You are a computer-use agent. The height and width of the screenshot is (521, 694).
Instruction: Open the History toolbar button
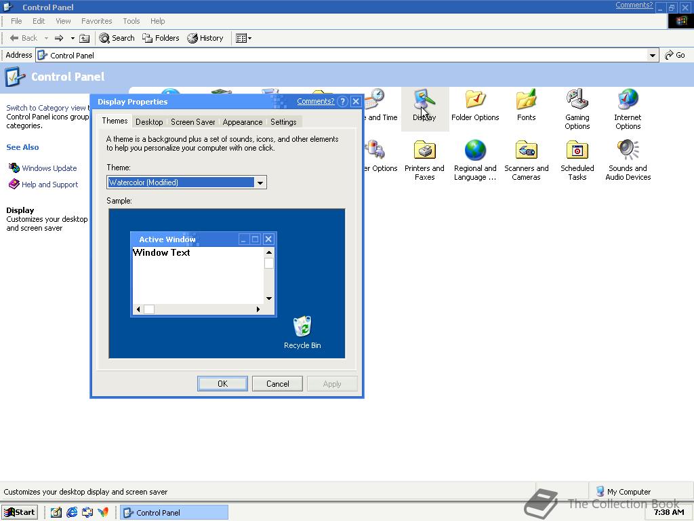[x=205, y=38]
